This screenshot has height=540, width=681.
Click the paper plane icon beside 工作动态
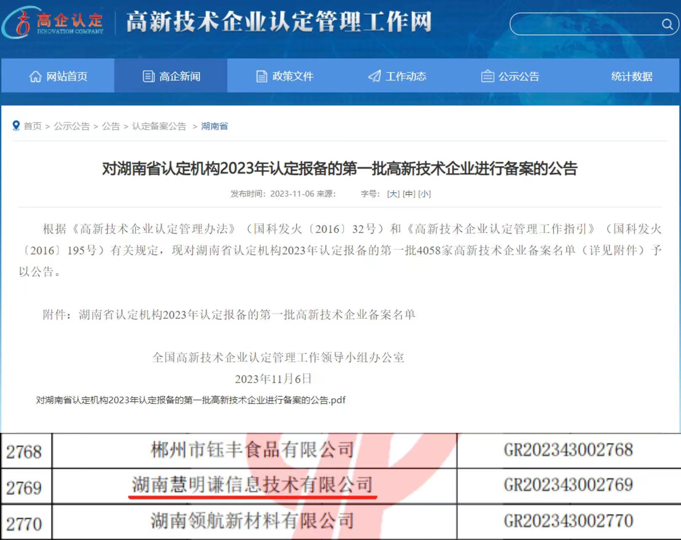click(x=374, y=76)
